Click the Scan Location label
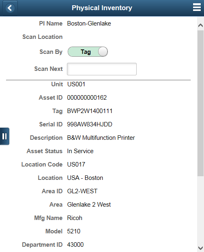This screenshot has height=252, width=204. [42, 37]
